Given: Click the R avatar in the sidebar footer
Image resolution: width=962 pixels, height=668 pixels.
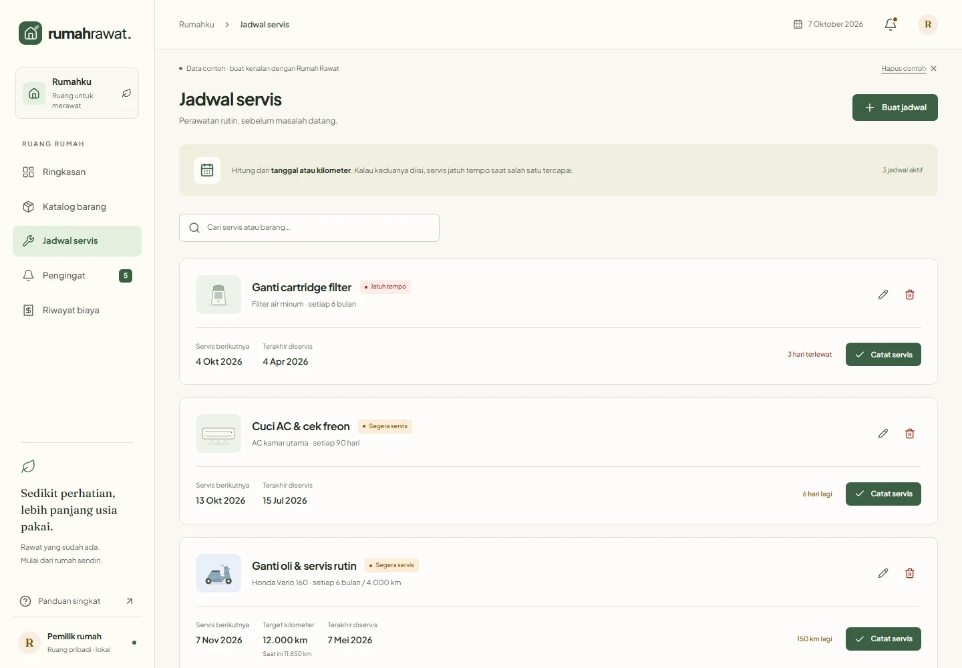Looking at the screenshot, I should tap(29, 643).
